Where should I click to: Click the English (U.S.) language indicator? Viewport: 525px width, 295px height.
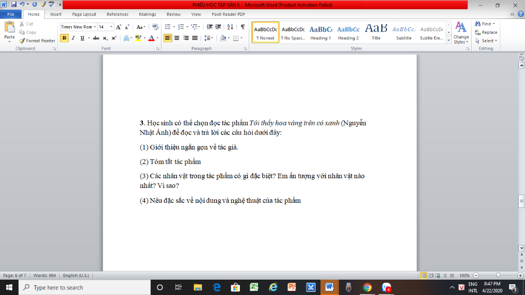(x=76, y=276)
